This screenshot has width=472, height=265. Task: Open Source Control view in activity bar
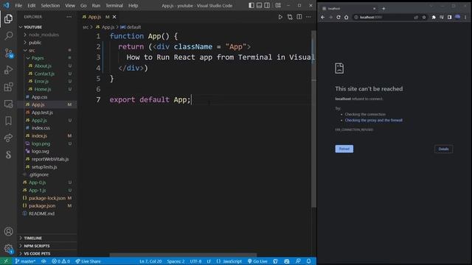pyautogui.click(x=8, y=53)
